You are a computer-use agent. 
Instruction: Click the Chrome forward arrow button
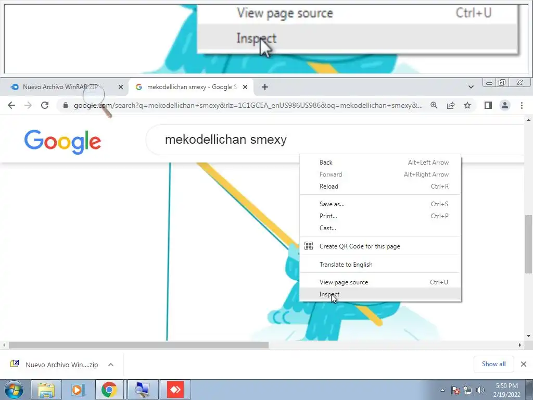(x=28, y=105)
